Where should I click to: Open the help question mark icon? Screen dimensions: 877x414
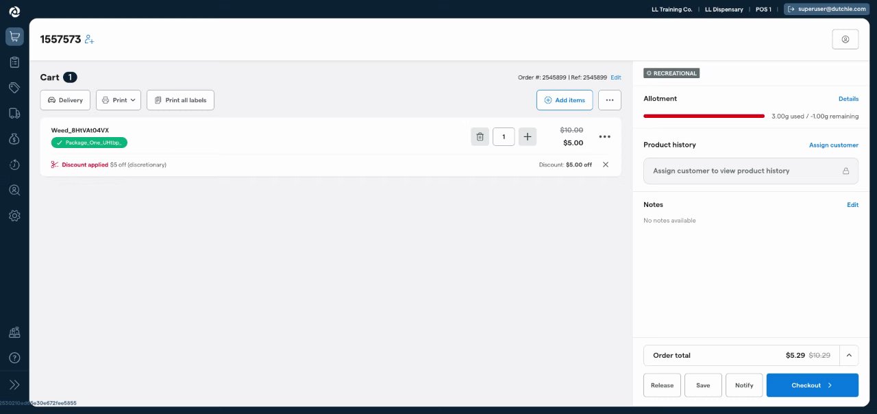click(x=14, y=358)
